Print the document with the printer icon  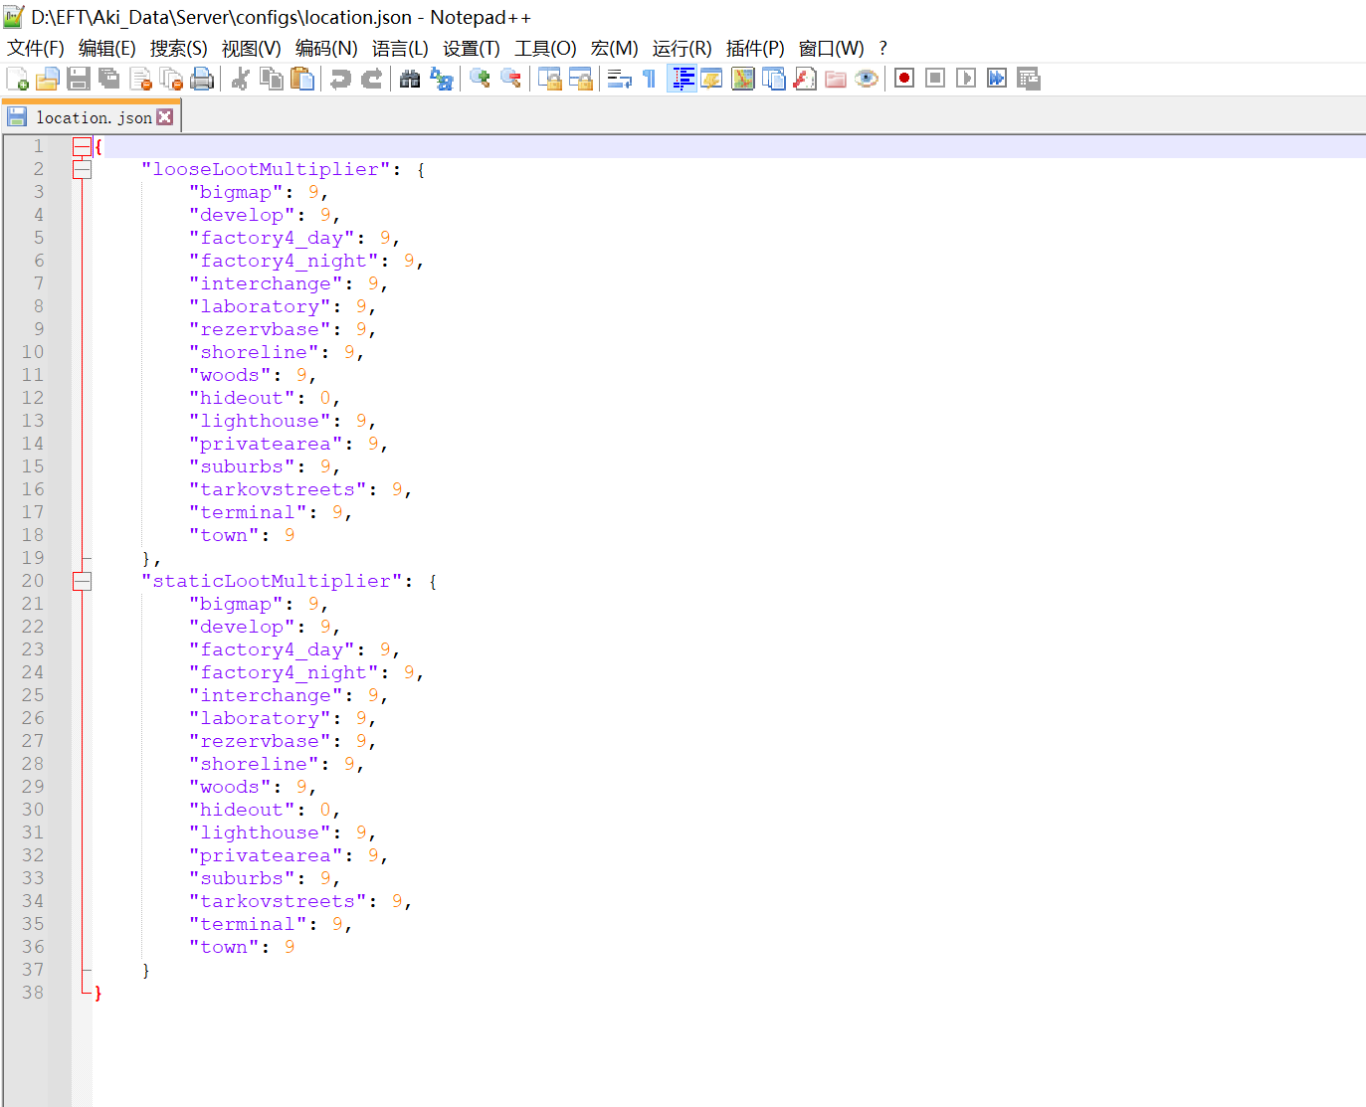click(x=202, y=79)
